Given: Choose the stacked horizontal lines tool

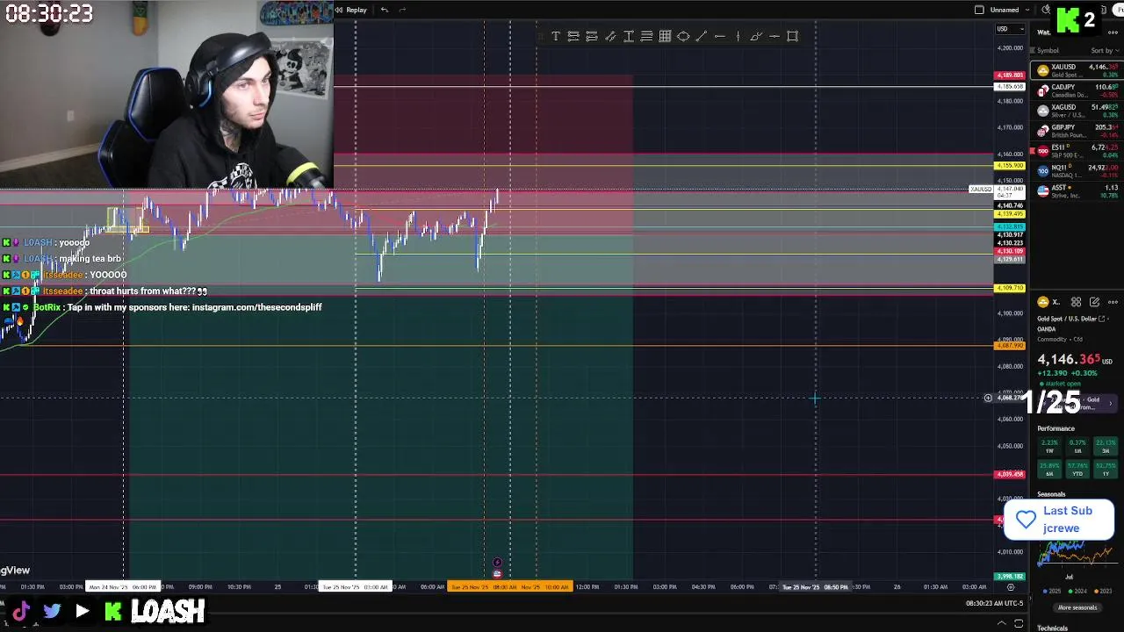Looking at the screenshot, I should 646,36.
